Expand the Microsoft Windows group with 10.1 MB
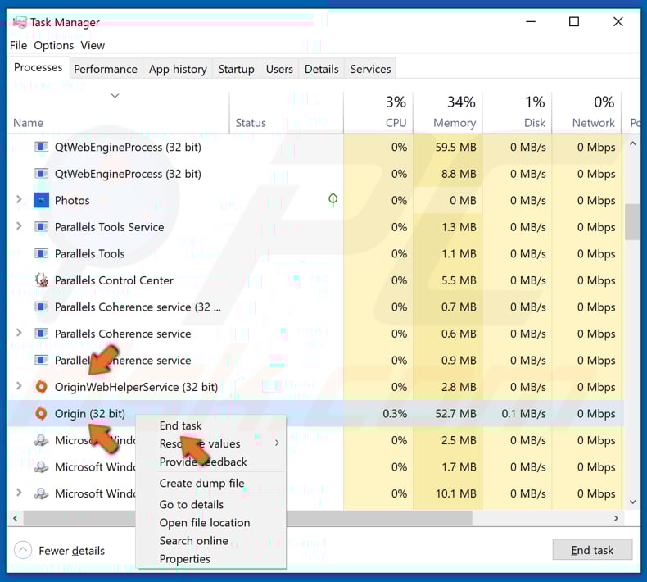This screenshot has width=647, height=582. click(x=19, y=493)
